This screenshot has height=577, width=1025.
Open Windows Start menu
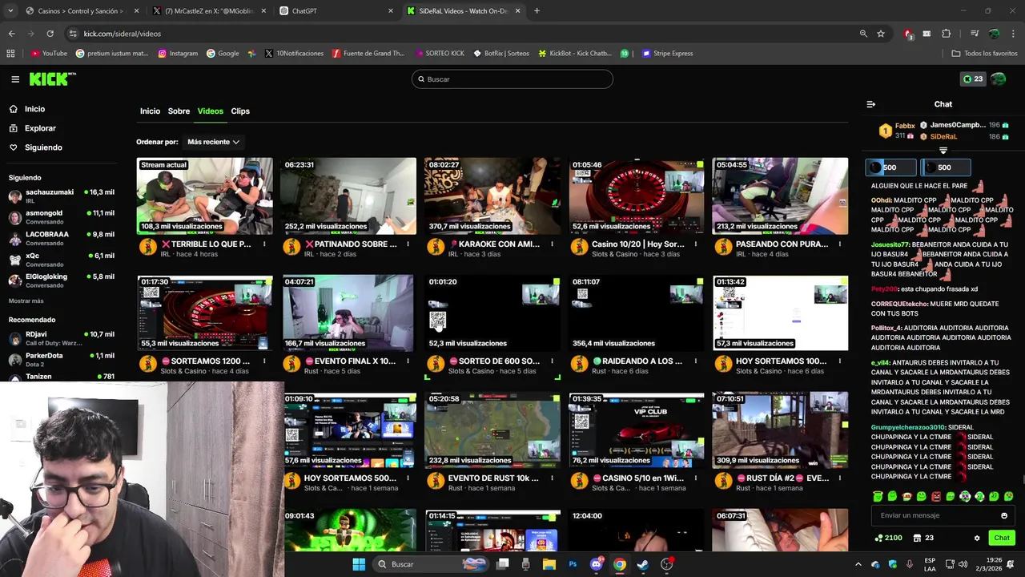click(359, 564)
